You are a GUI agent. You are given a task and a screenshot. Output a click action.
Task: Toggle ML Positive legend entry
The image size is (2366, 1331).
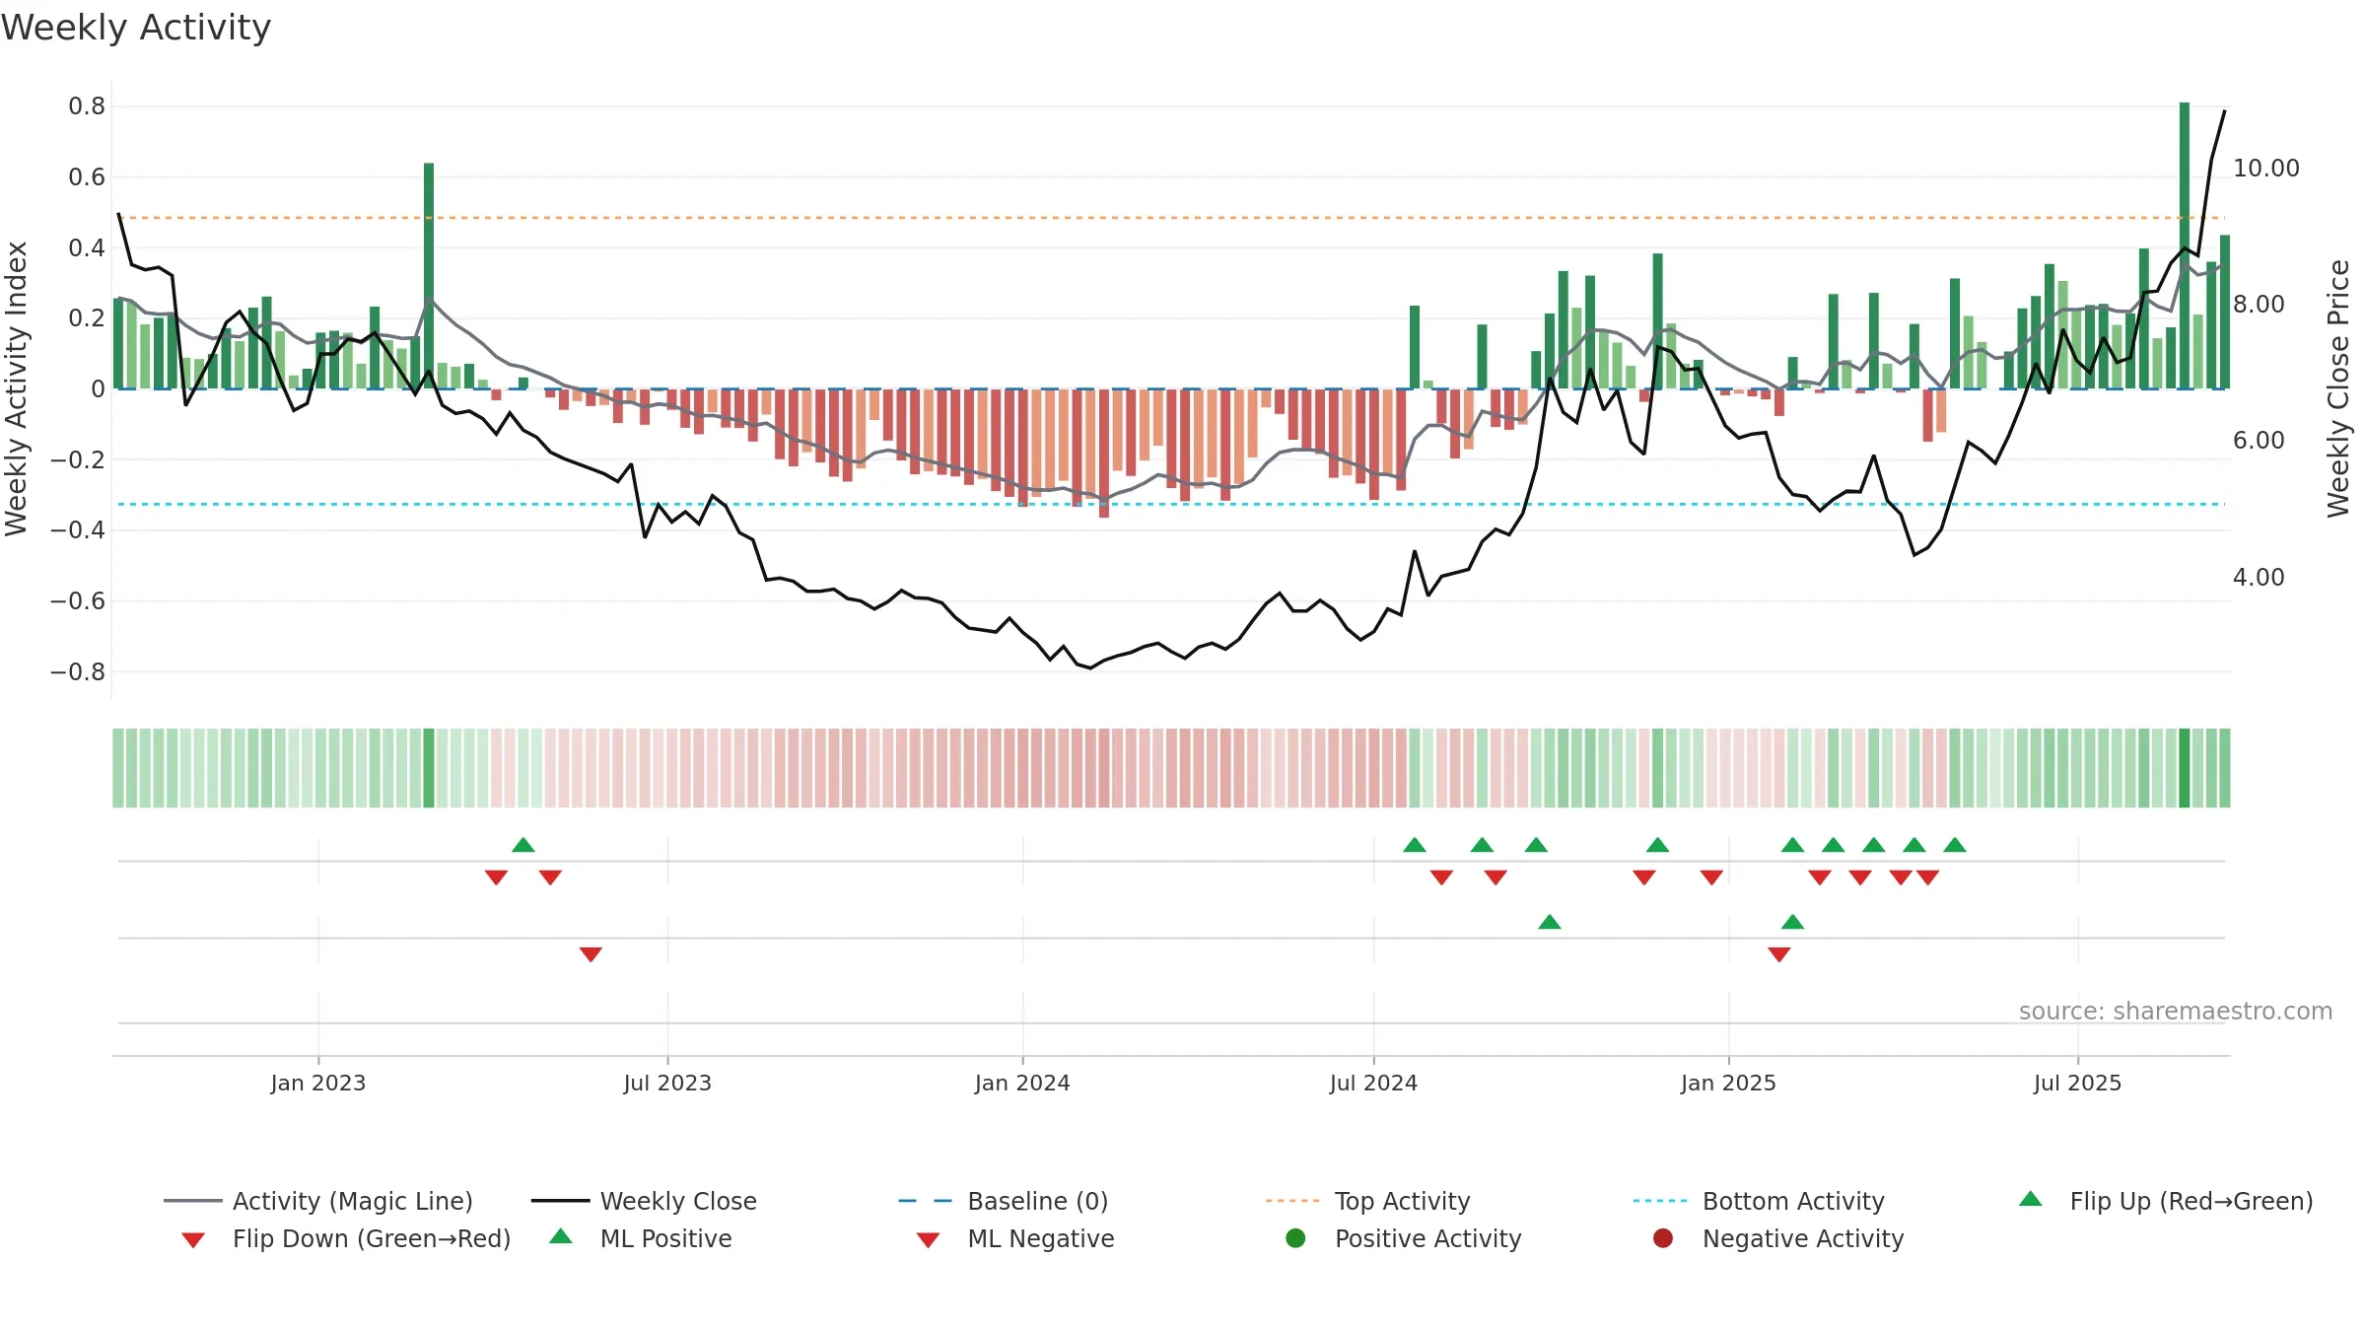coord(641,1238)
